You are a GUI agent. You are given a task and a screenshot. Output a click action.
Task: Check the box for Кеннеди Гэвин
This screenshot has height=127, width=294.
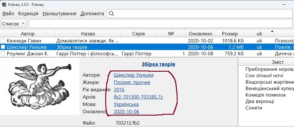point(3,40)
